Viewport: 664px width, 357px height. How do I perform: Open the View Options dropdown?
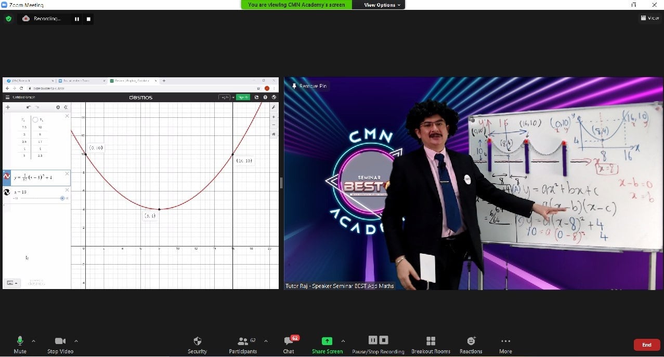pos(382,5)
